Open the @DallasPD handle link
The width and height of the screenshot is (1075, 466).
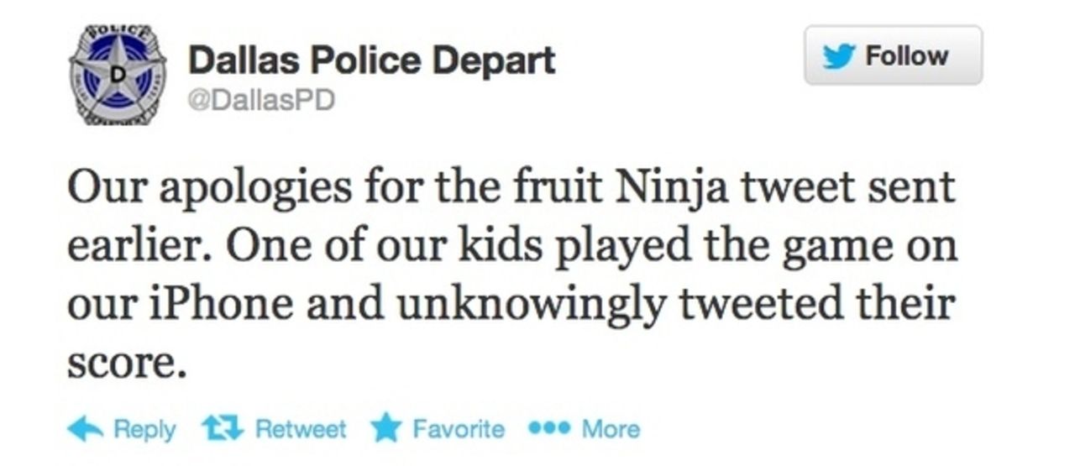(x=261, y=101)
